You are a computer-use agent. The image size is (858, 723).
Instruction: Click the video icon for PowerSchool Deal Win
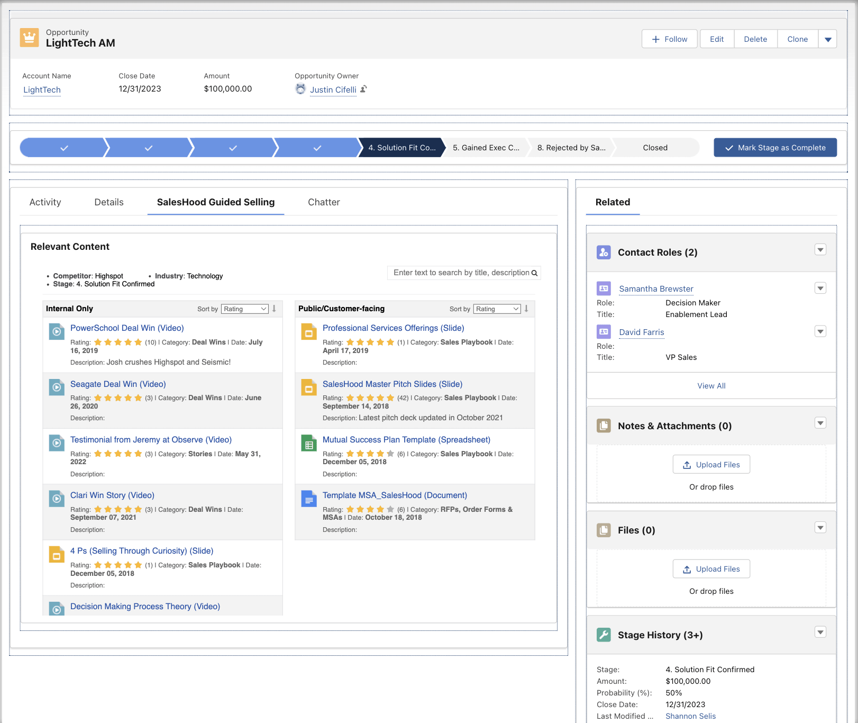coord(57,331)
